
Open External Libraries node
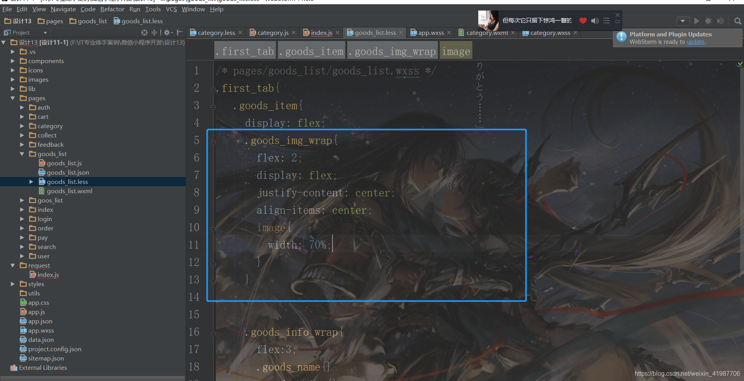point(43,367)
